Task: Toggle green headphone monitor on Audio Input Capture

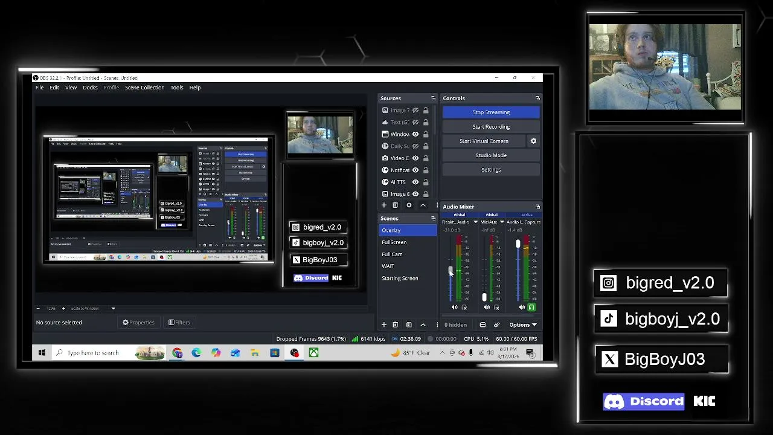Action: pyautogui.click(x=531, y=308)
